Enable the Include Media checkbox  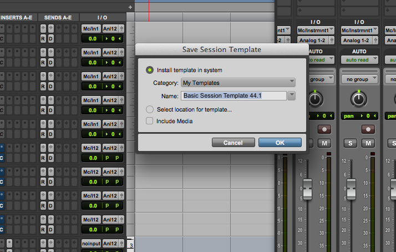(150, 121)
